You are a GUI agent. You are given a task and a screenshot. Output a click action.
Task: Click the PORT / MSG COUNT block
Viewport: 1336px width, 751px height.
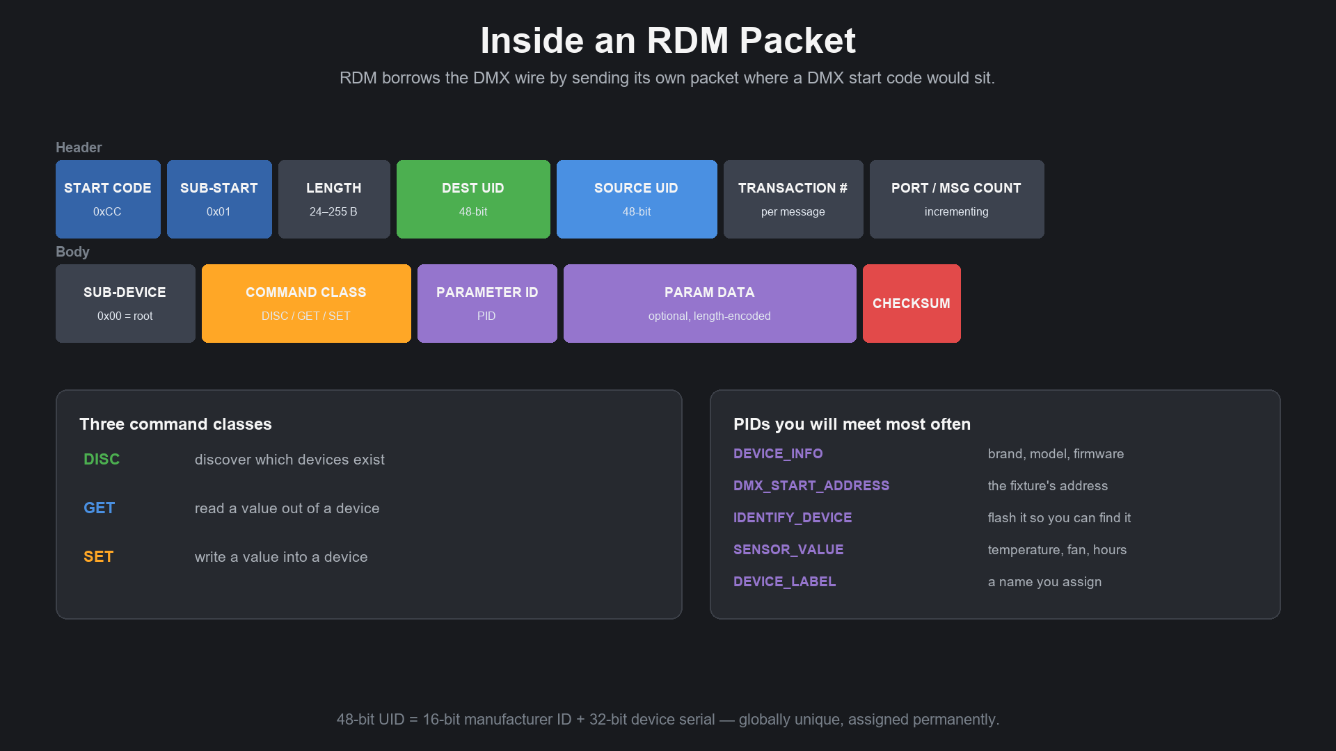(957, 199)
